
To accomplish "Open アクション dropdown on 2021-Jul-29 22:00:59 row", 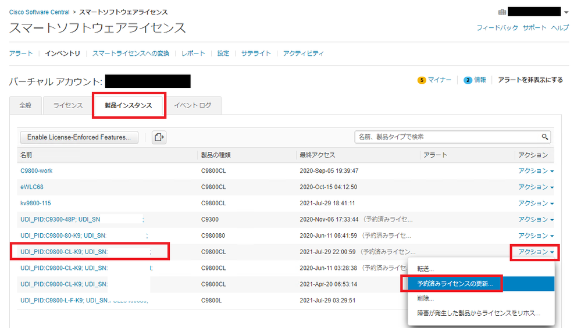I will pos(536,252).
